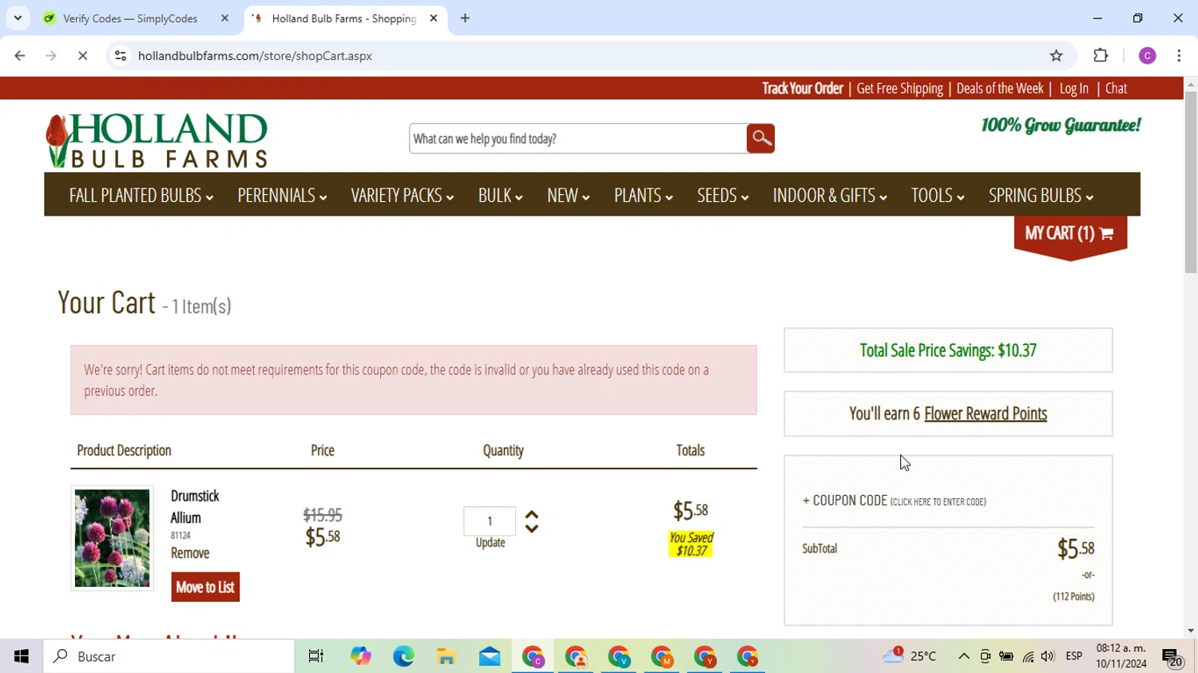Open the Flower Reward Points link
Image resolution: width=1198 pixels, height=673 pixels.
tap(986, 414)
